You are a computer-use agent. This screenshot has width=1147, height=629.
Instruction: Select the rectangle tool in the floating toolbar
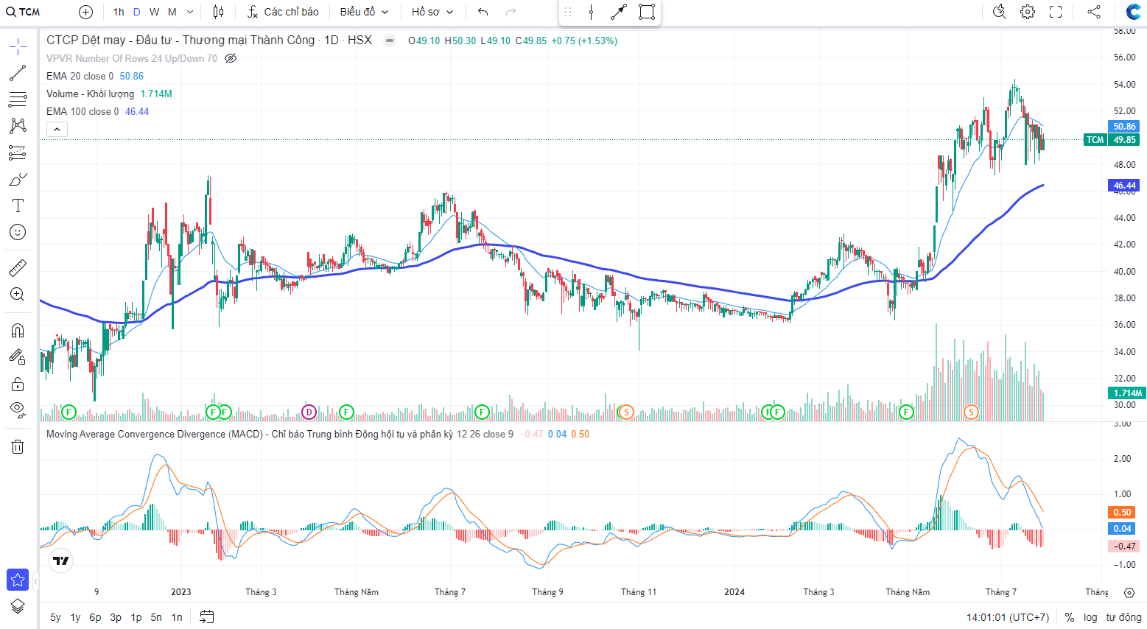pos(647,12)
